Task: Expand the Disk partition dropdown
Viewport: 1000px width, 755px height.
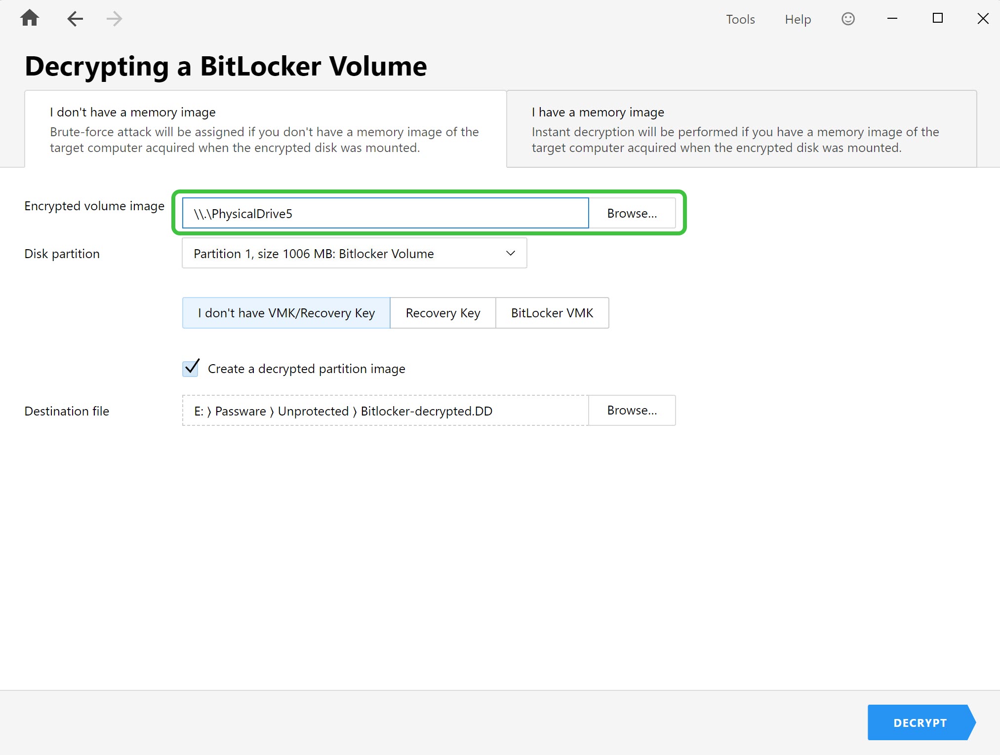Action: (x=355, y=253)
